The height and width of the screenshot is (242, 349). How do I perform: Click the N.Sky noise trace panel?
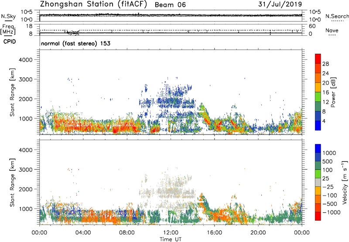pos(171,16)
